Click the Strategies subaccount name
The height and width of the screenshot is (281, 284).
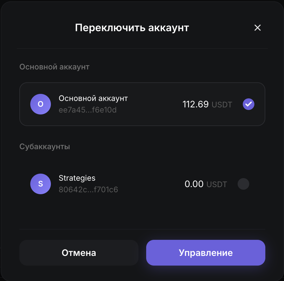77,178
